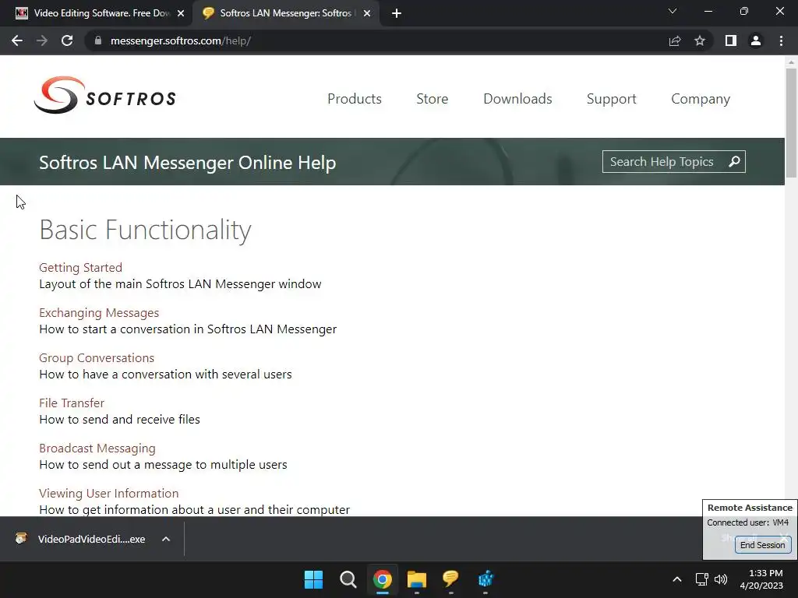Switch to Video Editing Software tab
This screenshot has height=598, width=798.
tap(97, 13)
